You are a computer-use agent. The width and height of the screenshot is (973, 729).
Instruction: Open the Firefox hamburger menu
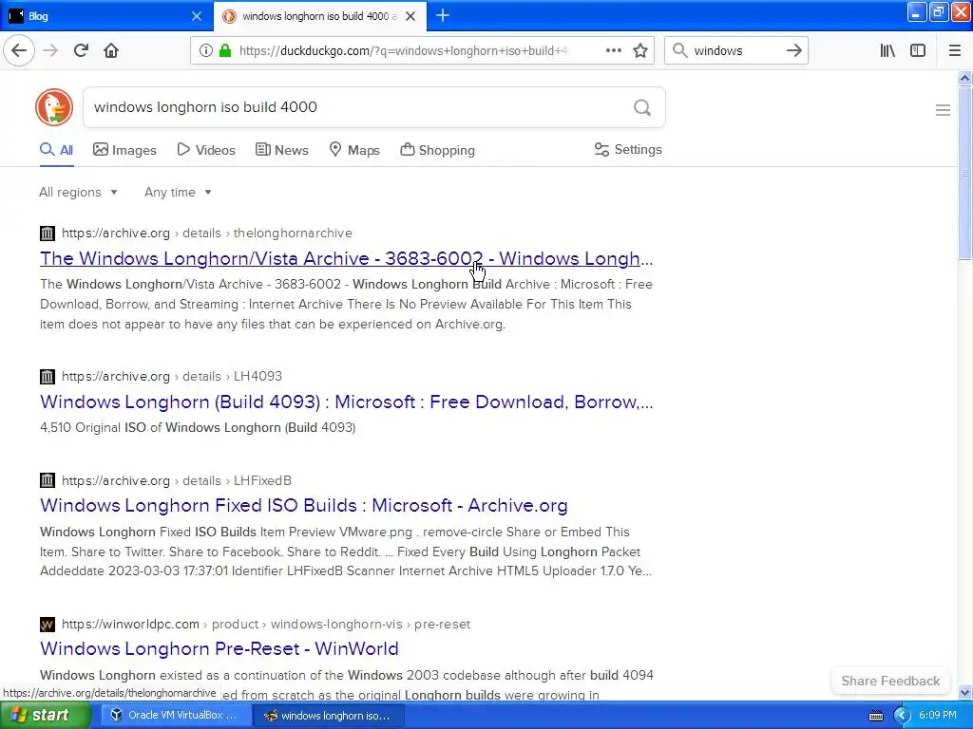click(955, 50)
